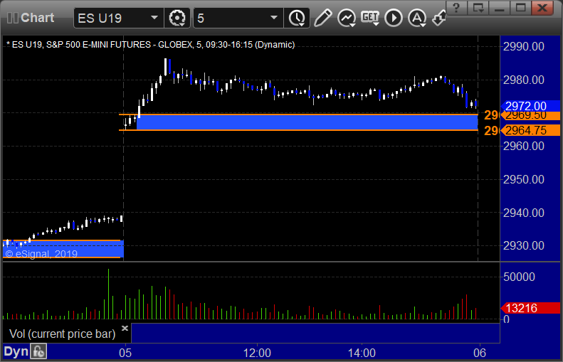Click the blue shaded price zone
Viewport: 563px width, 362px height.
click(307, 122)
